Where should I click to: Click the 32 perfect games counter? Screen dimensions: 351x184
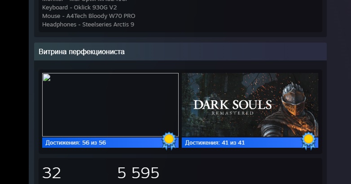click(x=52, y=173)
